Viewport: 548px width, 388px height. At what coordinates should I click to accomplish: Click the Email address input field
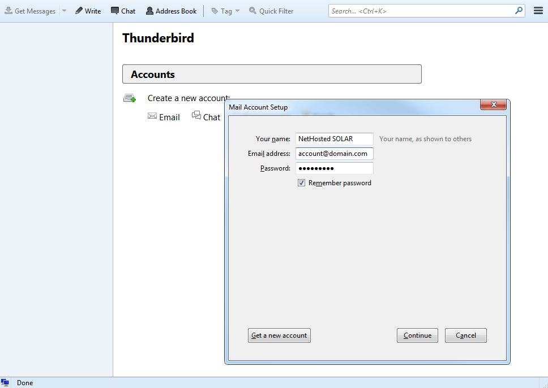(x=335, y=154)
